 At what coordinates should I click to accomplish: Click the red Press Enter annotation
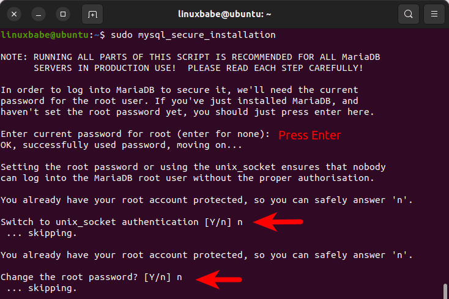tap(310, 135)
